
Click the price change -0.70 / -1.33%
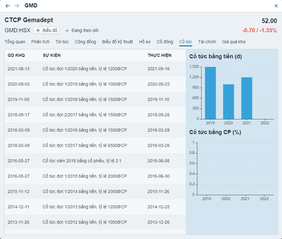tap(260, 30)
